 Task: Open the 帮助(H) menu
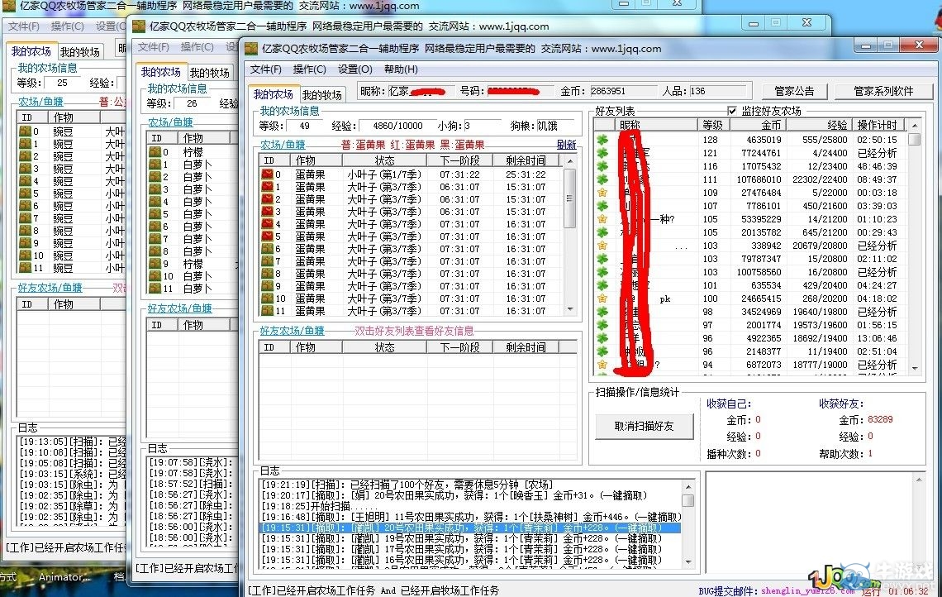click(401, 69)
